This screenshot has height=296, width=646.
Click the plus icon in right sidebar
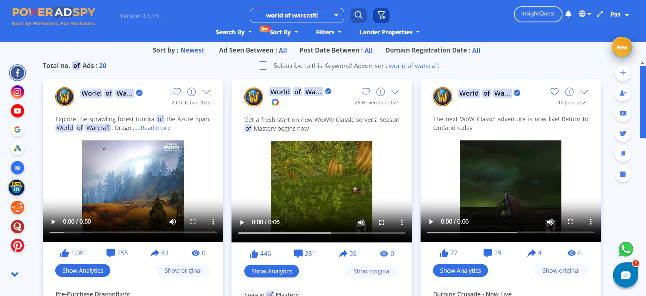pyautogui.click(x=623, y=73)
